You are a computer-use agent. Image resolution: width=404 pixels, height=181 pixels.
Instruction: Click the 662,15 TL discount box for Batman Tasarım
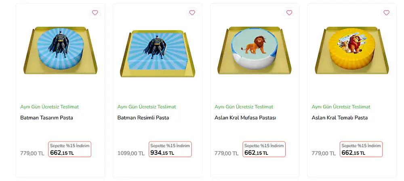tap(69, 149)
